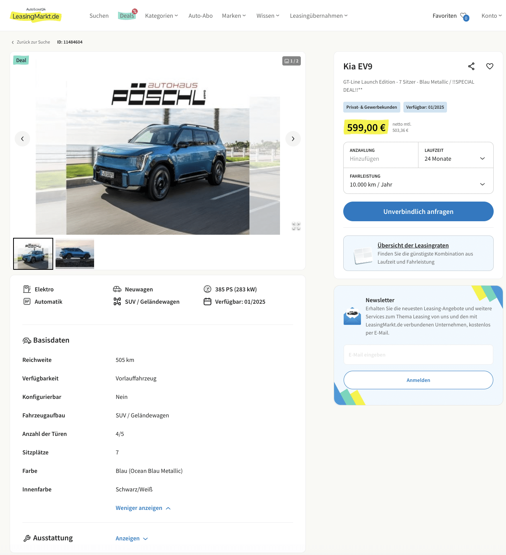The image size is (506, 555).
Task: Open Suchen in the navigation
Action: coord(99,16)
